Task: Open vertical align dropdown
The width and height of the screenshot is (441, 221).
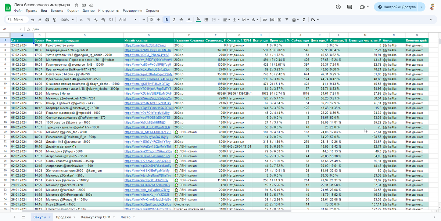Action: pos(236,20)
